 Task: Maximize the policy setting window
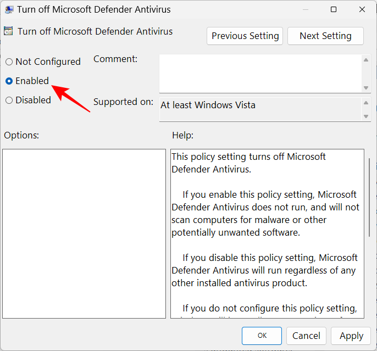[334, 9]
